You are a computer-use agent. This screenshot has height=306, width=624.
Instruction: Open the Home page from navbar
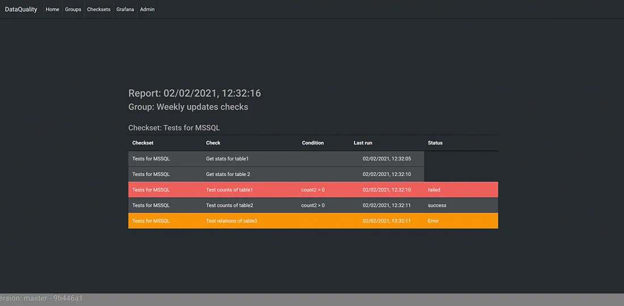tap(52, 10)
